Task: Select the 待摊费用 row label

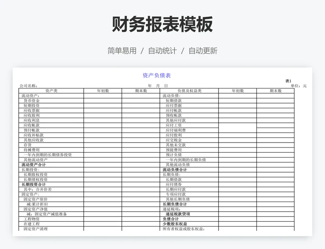Action: pos(32,150)
